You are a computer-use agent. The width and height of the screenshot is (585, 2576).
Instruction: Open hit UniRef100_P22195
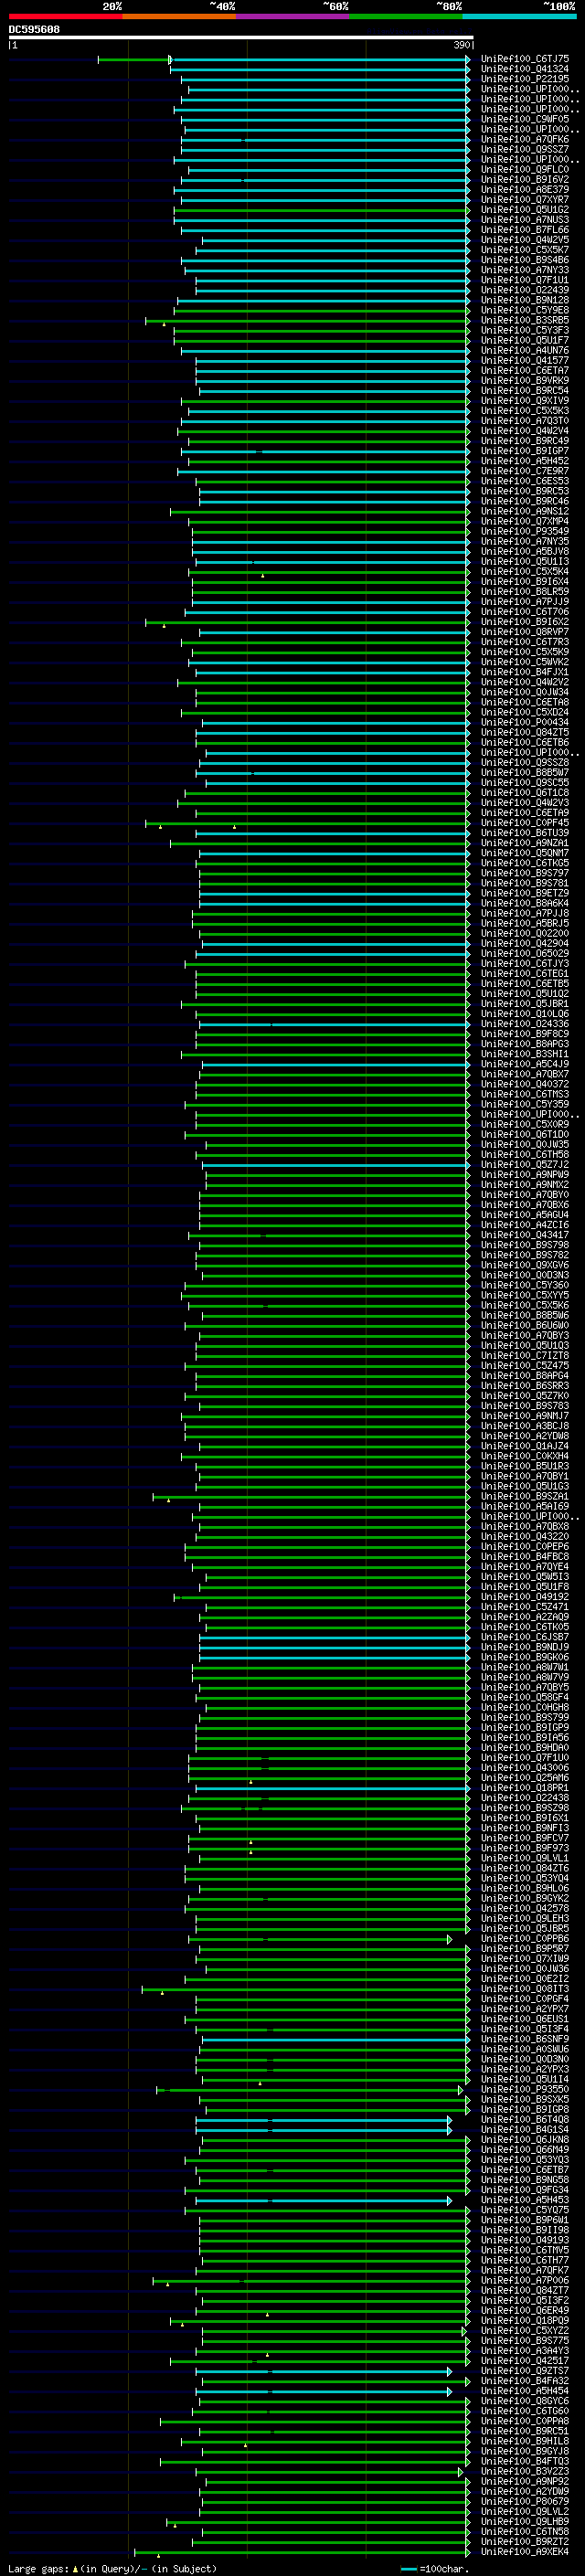pos(525,79)
